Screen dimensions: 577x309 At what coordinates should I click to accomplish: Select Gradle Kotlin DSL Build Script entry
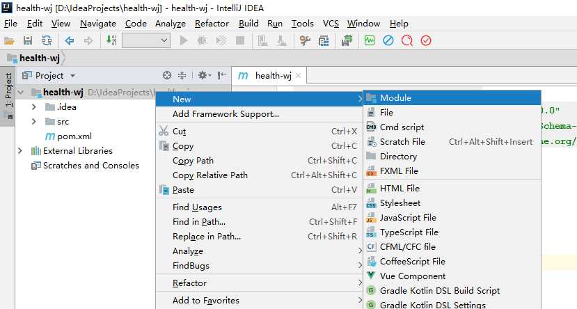(x=452, y=291)
